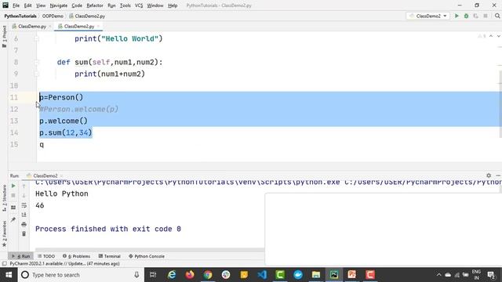Hide the Run panel with minimize dash
502x282 pixels.
click(498, 175)
